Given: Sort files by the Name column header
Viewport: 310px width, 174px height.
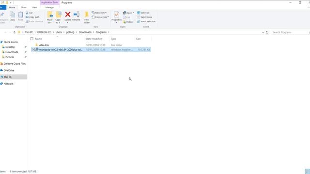Looking at the screenshot, I should pos(39,39).
